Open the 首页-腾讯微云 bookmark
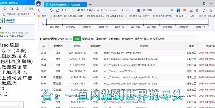The image size is (215, 108). (x=96, y=16)
